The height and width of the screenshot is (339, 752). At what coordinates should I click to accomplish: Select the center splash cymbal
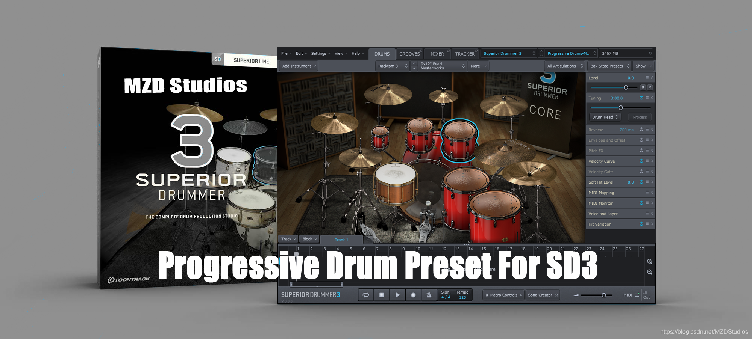pos(443,96)
